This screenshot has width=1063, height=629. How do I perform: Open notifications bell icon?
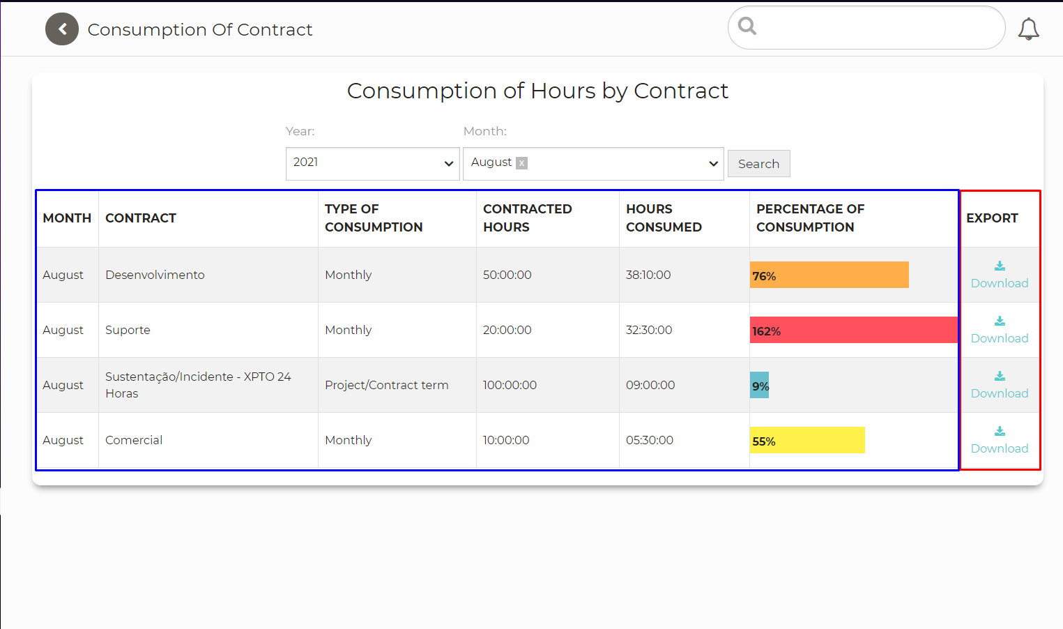[1028, 29]
